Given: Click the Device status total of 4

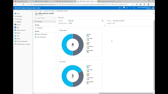Looking at the screenshot, I should (73, 44).
